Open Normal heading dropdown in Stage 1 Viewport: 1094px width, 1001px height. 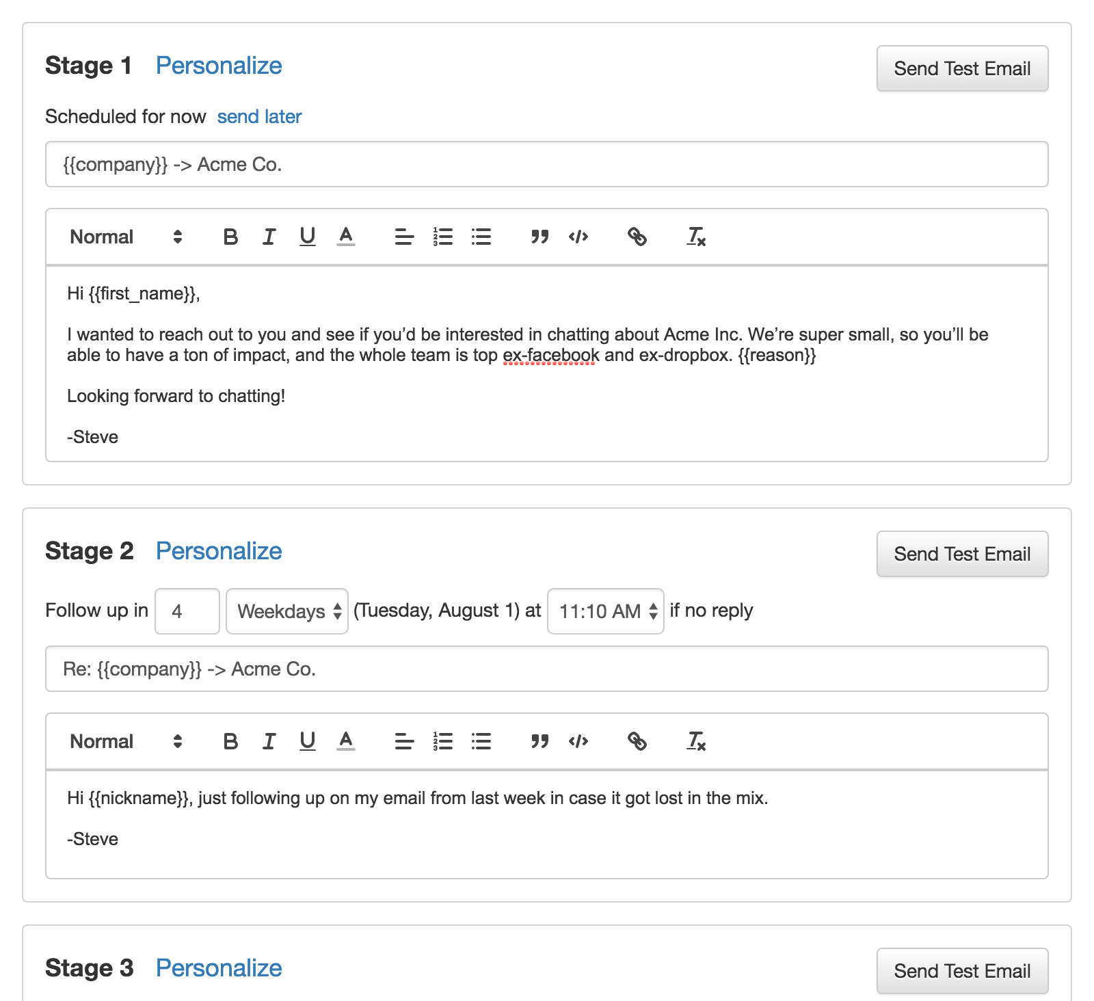coord(126,237)
